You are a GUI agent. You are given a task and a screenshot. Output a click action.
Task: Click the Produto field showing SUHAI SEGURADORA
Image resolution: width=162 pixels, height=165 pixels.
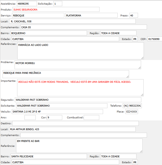point(56,9)
